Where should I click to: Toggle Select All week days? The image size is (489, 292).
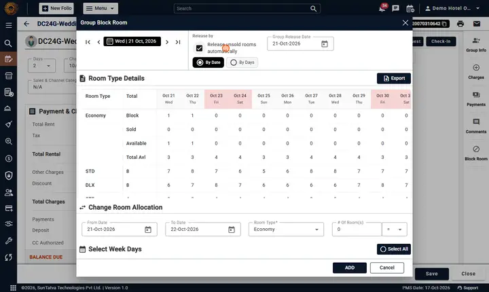[x=393, y=249]
